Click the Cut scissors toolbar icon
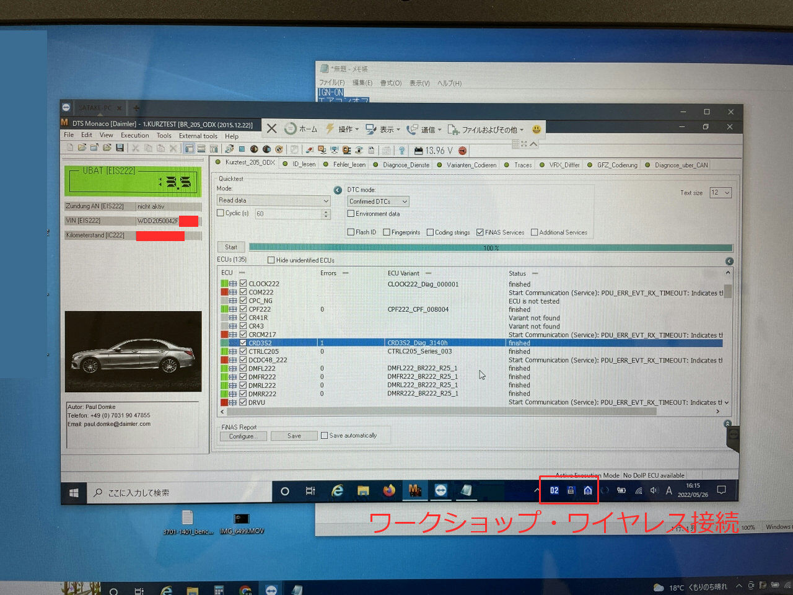Screen dimensions: 793x595 135,148
